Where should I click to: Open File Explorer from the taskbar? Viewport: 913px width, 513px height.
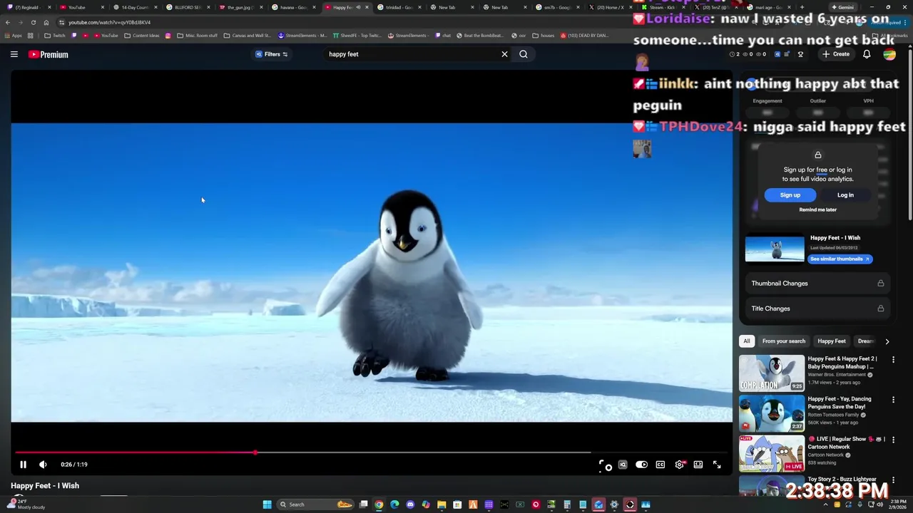point(442,504)
